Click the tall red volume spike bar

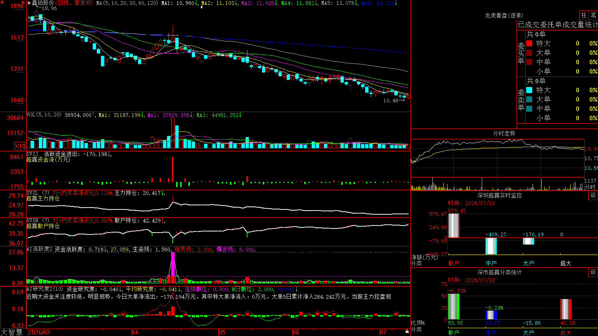point(173,133)
